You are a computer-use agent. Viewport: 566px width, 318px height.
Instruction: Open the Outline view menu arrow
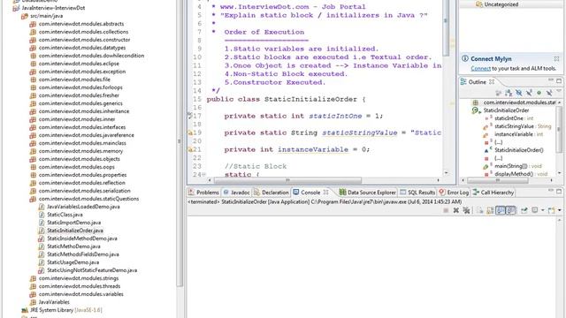click(x=558, y=90)
